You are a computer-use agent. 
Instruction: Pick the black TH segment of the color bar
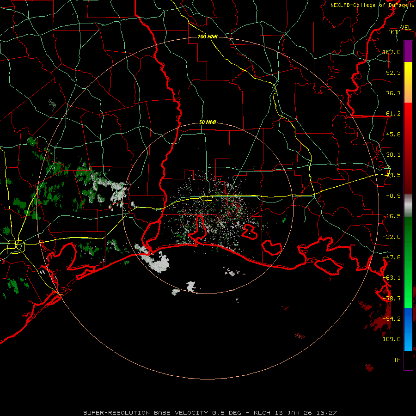(x=408, y=361)
